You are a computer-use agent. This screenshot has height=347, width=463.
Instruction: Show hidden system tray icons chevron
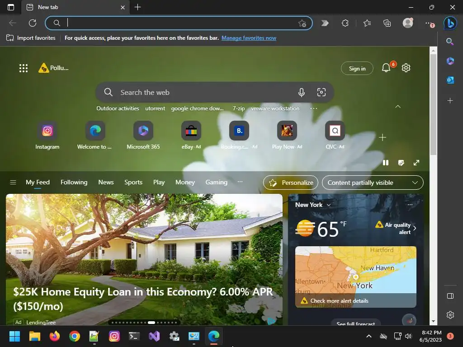tap(369, 336)
